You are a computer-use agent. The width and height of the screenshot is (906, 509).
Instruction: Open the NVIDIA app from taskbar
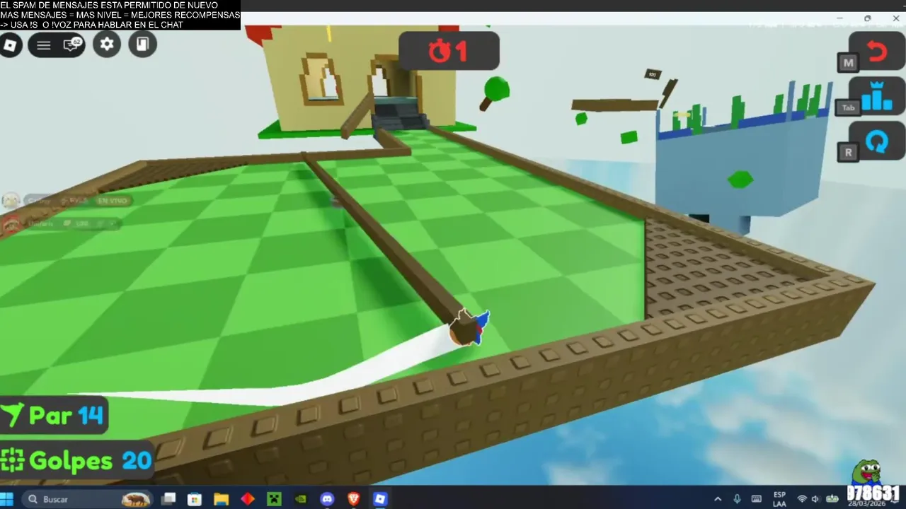pyautogui.click(x=300, y=499)
